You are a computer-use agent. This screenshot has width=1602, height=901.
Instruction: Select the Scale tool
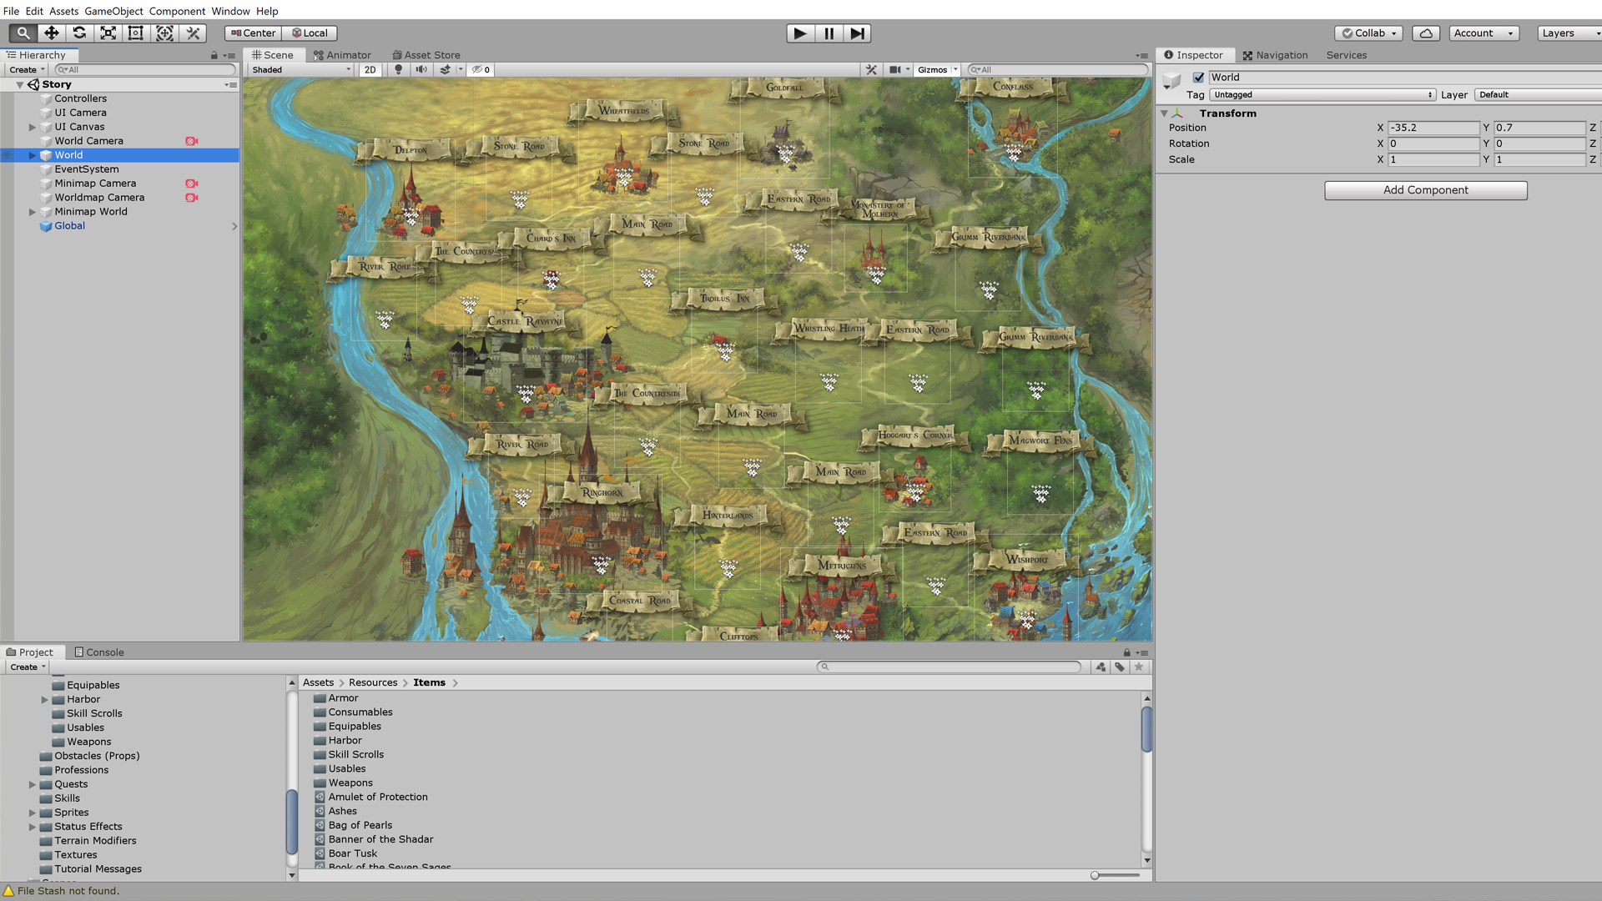click(x=108, y=33)
